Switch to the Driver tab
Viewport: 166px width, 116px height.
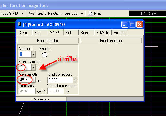(23, 33)
